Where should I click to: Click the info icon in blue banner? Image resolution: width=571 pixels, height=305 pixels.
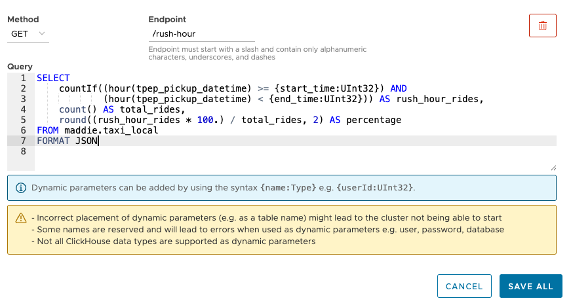coord(21,187)
